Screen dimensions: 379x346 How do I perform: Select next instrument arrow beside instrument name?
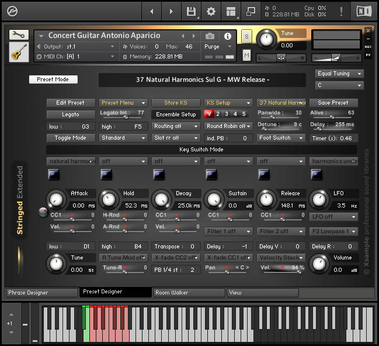194,36
